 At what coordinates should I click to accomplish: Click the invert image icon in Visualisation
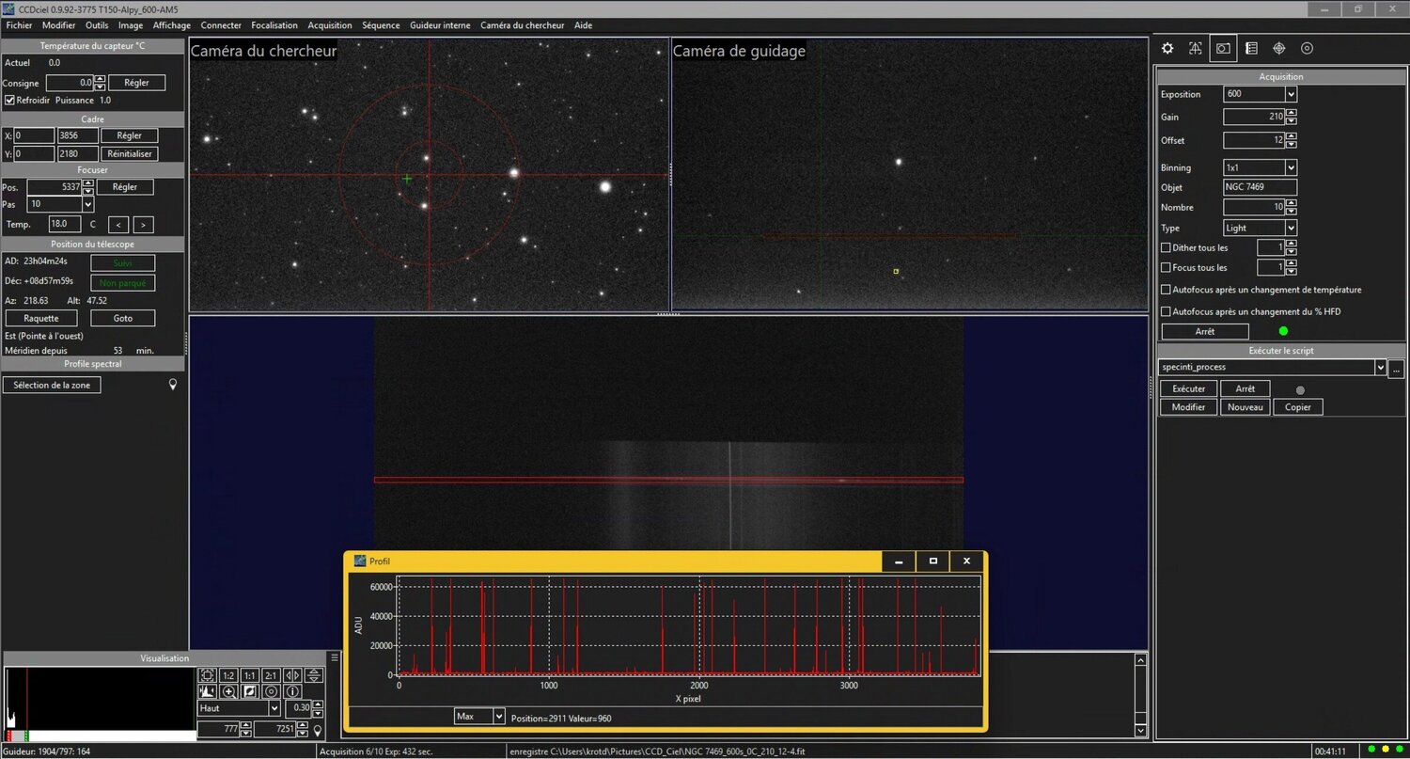pos(250,691)
